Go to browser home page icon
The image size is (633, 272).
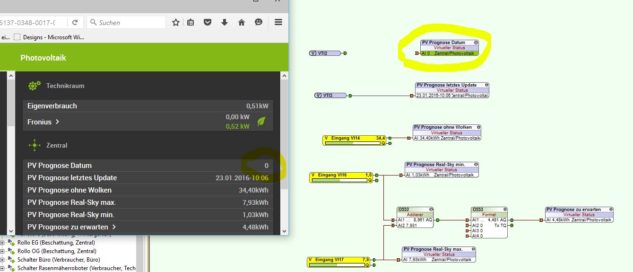(x=242, y=22)
